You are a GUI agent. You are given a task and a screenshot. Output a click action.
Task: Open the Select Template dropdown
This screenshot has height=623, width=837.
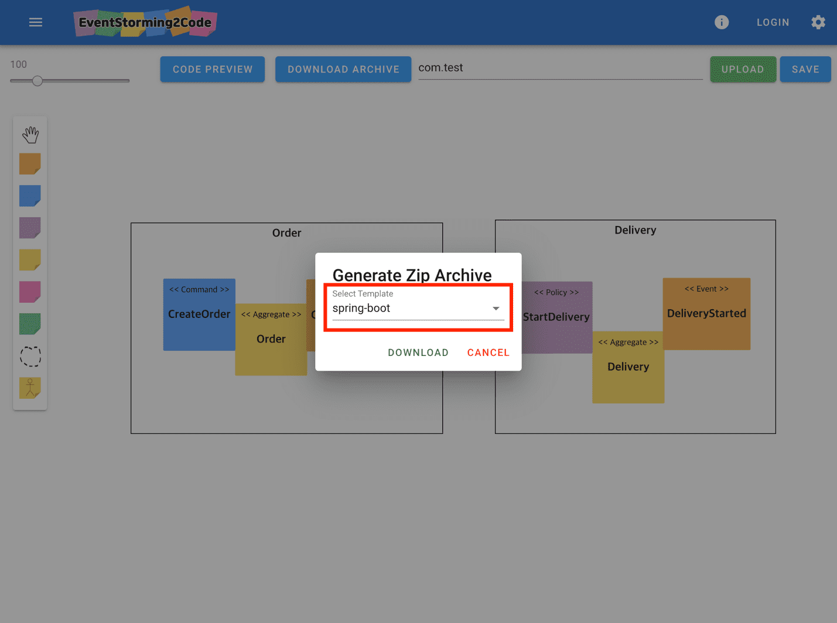(418, 304)
